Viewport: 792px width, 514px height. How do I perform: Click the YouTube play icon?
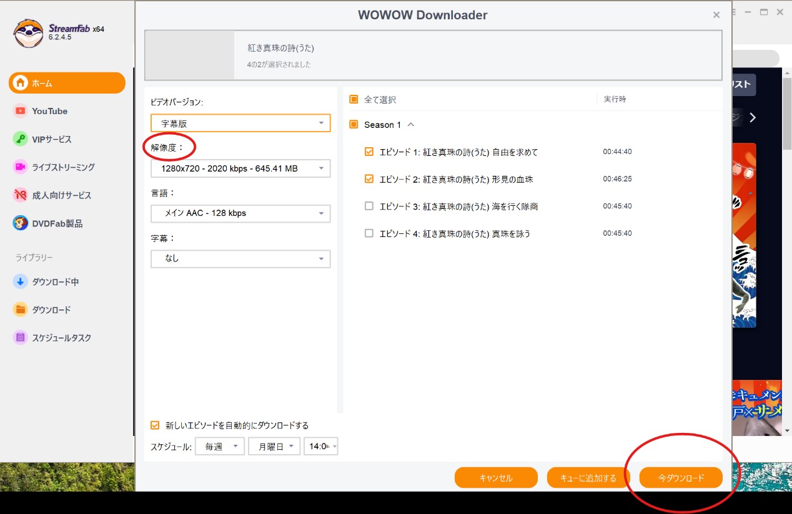[x=21, y=111]
